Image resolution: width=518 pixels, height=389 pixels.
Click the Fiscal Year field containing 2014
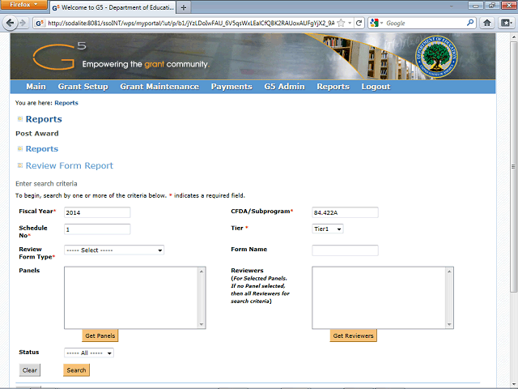coord(97,212)
